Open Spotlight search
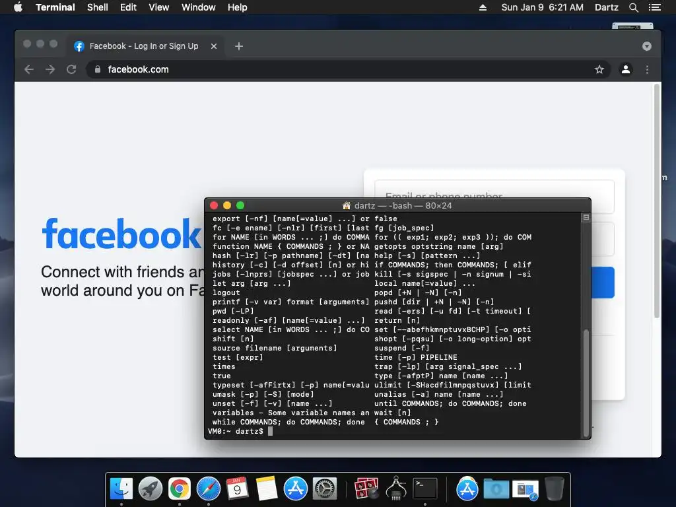The width and height of the screenshot is (676, 507). [633, 7]
